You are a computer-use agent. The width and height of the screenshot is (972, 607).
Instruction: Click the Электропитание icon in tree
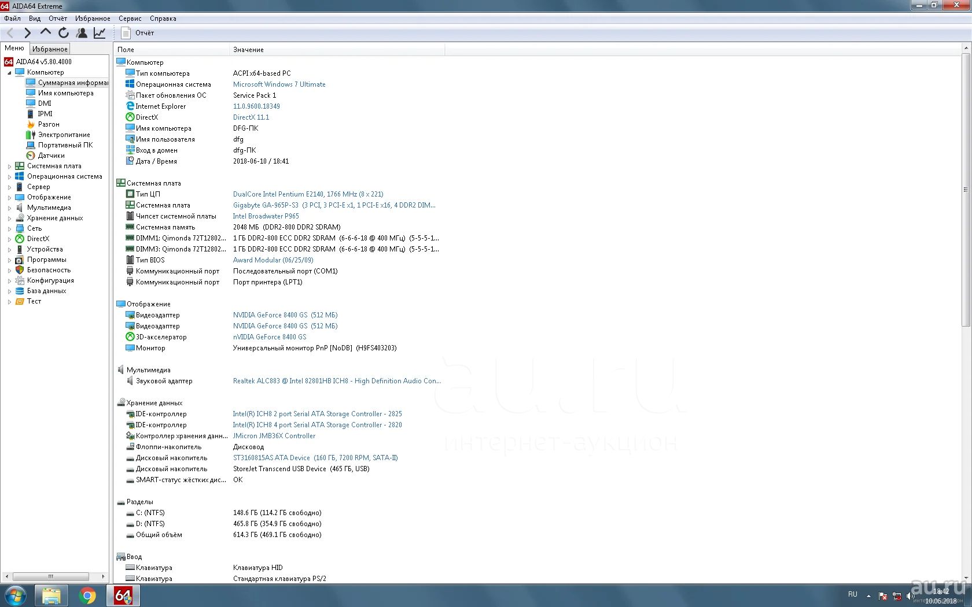coord(31,135)
